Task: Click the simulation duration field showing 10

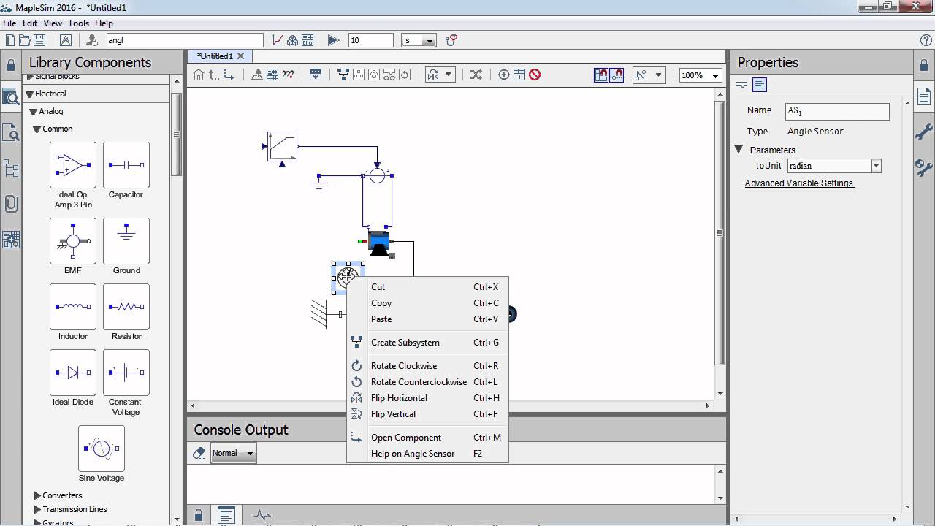Action: 371,41
